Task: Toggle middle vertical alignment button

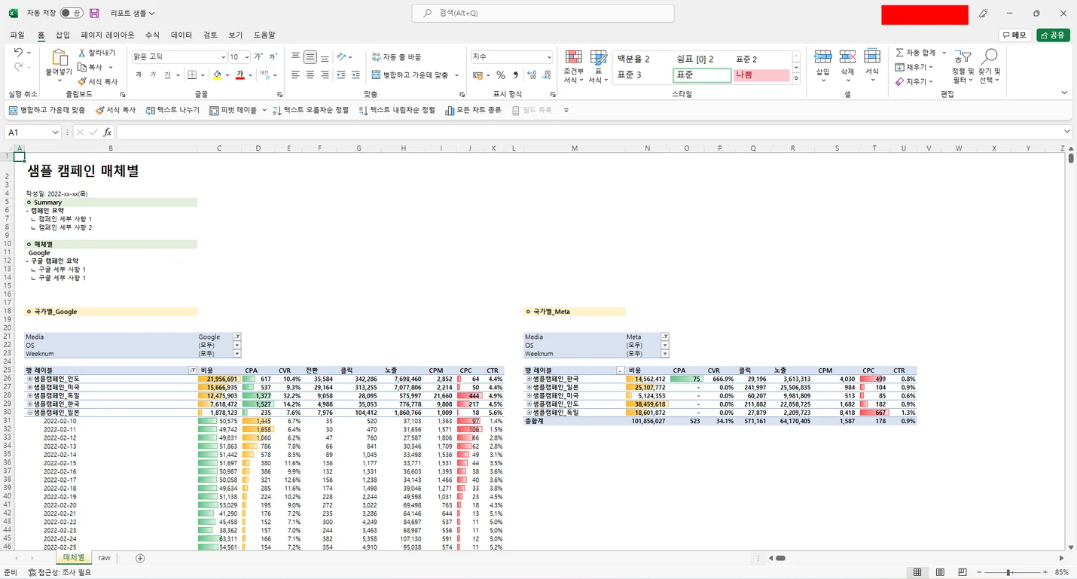Action: [x=310, y=56]
